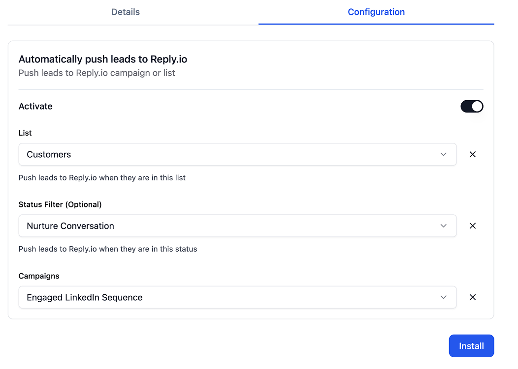This screenshot has height=369, width=518.
Task: Open the Status Filter dropdown
Action: 237,226
